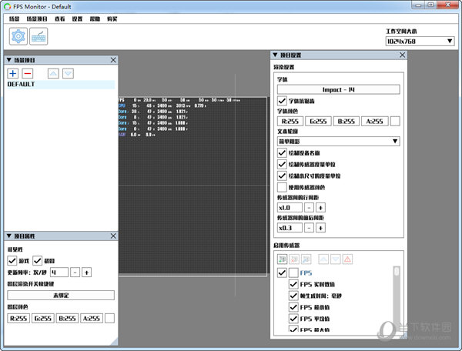Viewport: 462px width, 351px height.
Task: Toggle the draw sensor measurement unit checkbox
Action: point(282,164)
